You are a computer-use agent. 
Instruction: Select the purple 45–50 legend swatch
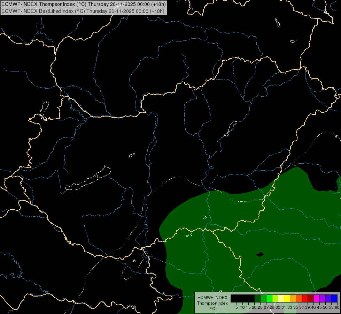[323, 298]
